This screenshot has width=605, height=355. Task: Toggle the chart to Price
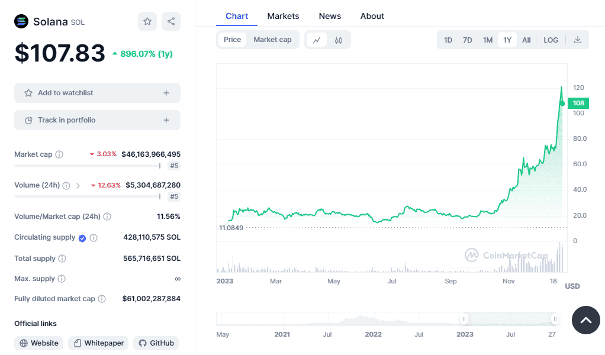point(232,40)
